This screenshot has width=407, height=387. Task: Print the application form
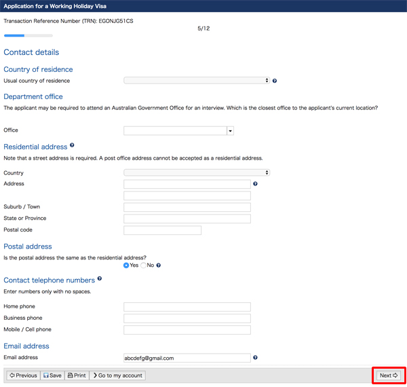tap(77, 375)
